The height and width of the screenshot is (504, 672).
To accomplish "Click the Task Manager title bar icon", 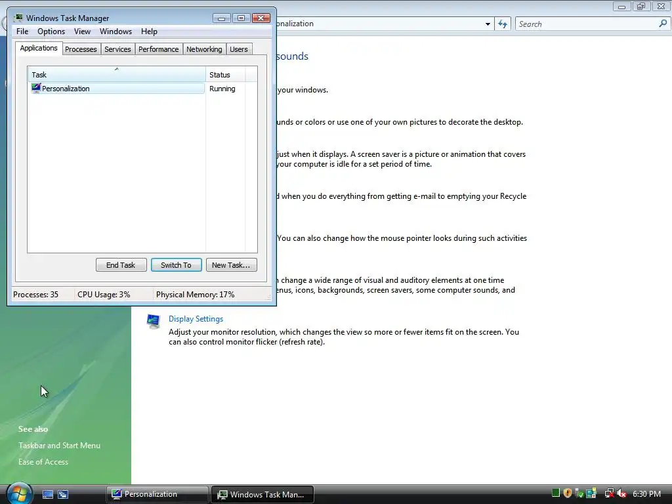I will pyautogui.click(x=18, y=18).
